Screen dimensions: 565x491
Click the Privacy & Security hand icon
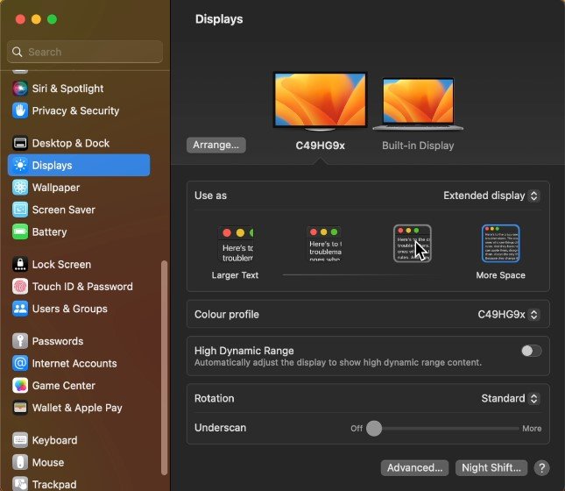[20, 110]
